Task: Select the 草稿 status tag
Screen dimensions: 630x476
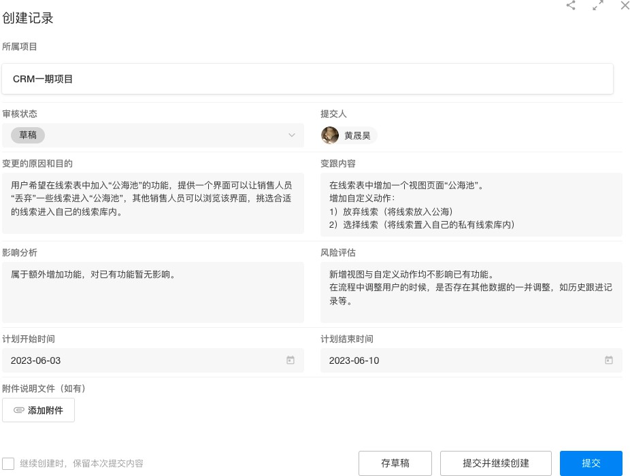Action: (x=28, y=135)
